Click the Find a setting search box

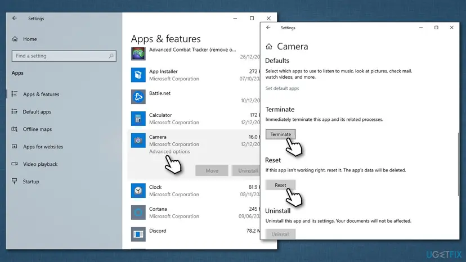pos(64,56)
